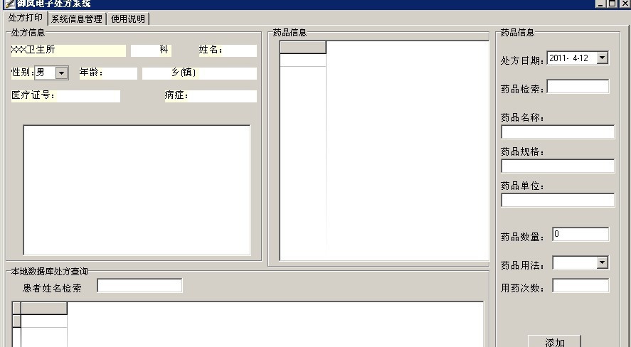Click the 药品检索 search field

tap(578, 87)
